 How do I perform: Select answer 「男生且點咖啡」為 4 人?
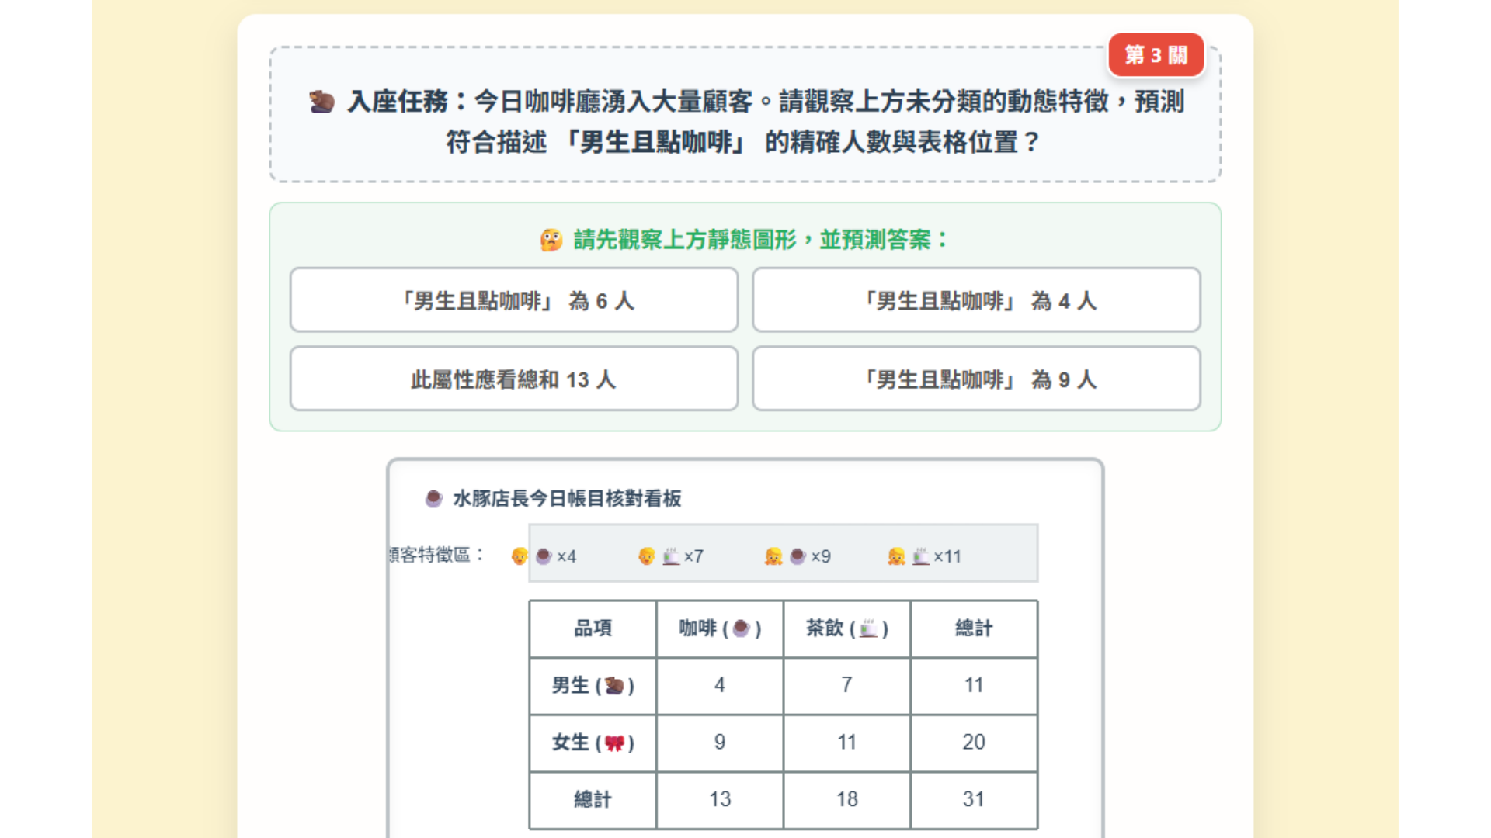[976, 300]
